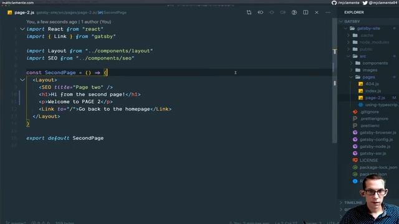Click the open changes clock icon
Image resolution: width=399 pixels, height=224 pixels.
tap(294, 12)
